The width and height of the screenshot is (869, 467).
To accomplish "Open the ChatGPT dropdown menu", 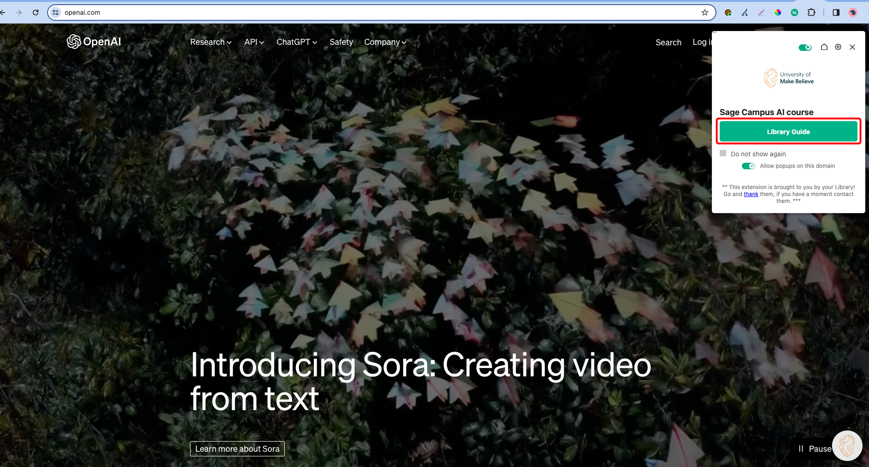I will (297, 42).
